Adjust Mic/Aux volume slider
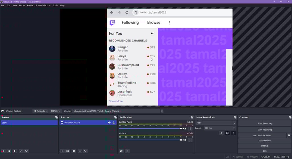292x159 pixels. coord(151,140)
